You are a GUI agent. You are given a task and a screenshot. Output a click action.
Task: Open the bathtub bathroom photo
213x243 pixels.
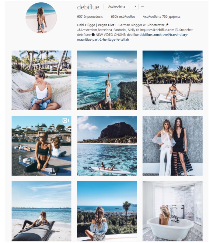(173, 211)
